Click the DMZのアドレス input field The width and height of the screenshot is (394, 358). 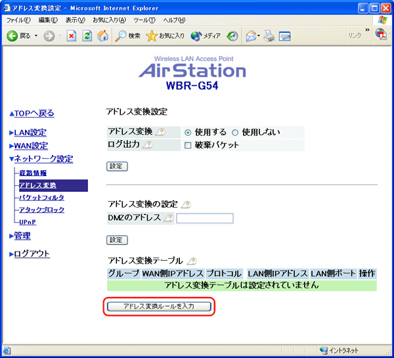[205, 218]
